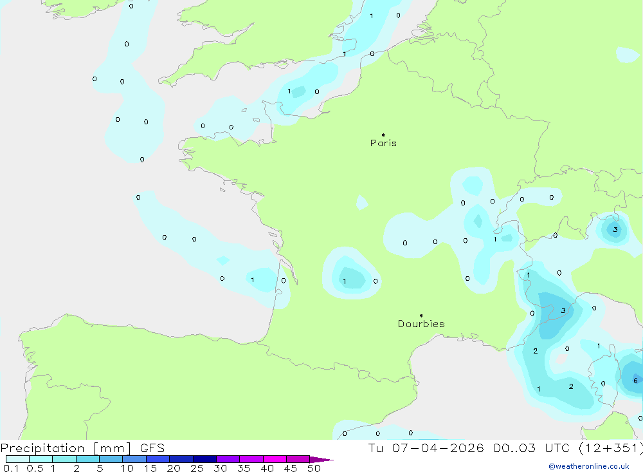Click the legend label '50'
This screenshot has height=472, width=643.
314,468
